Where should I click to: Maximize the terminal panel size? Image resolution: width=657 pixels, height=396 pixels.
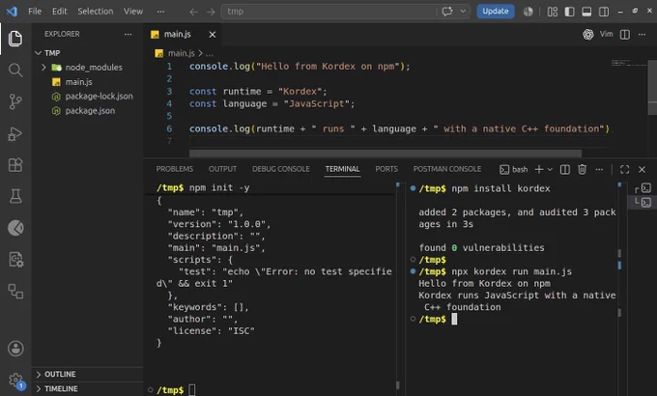[624, 169]
